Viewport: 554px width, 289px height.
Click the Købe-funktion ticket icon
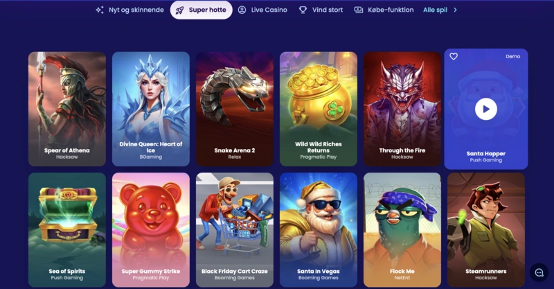[x=359, y=10]
